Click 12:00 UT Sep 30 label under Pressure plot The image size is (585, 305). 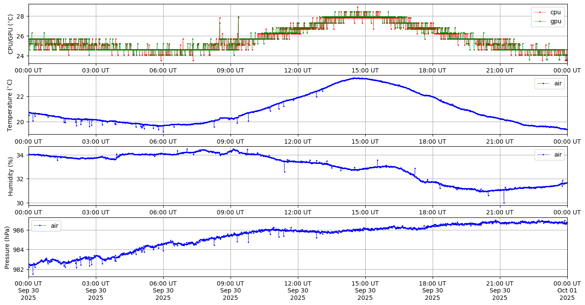[298, 290]
